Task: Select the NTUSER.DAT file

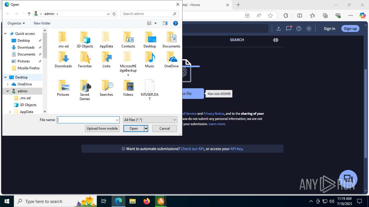Action: click(150, 90)
